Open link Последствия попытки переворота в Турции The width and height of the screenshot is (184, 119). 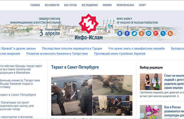[72, 48]
